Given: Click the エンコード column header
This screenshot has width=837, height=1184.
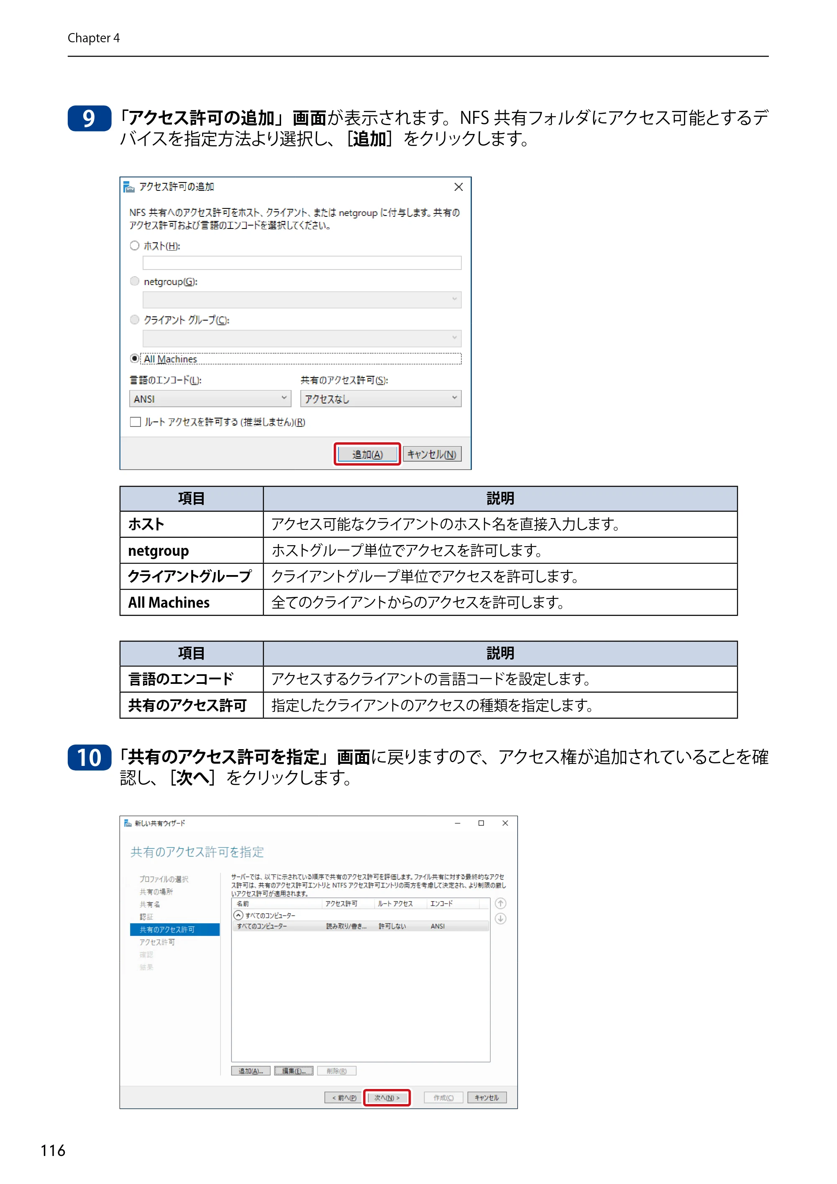Looking at the screenshot, I should 453,904.
